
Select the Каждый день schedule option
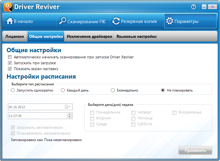(x=63, y=90)
